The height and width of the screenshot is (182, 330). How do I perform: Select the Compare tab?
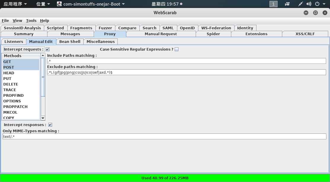click(x=127, y=28)
